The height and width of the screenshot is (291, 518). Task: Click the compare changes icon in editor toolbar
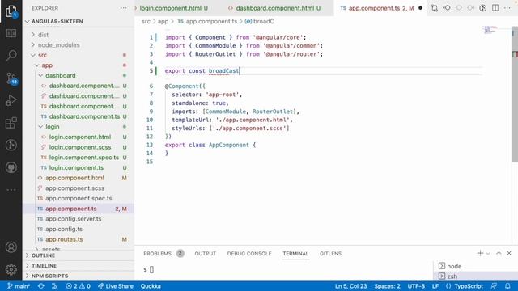point(435,8)
